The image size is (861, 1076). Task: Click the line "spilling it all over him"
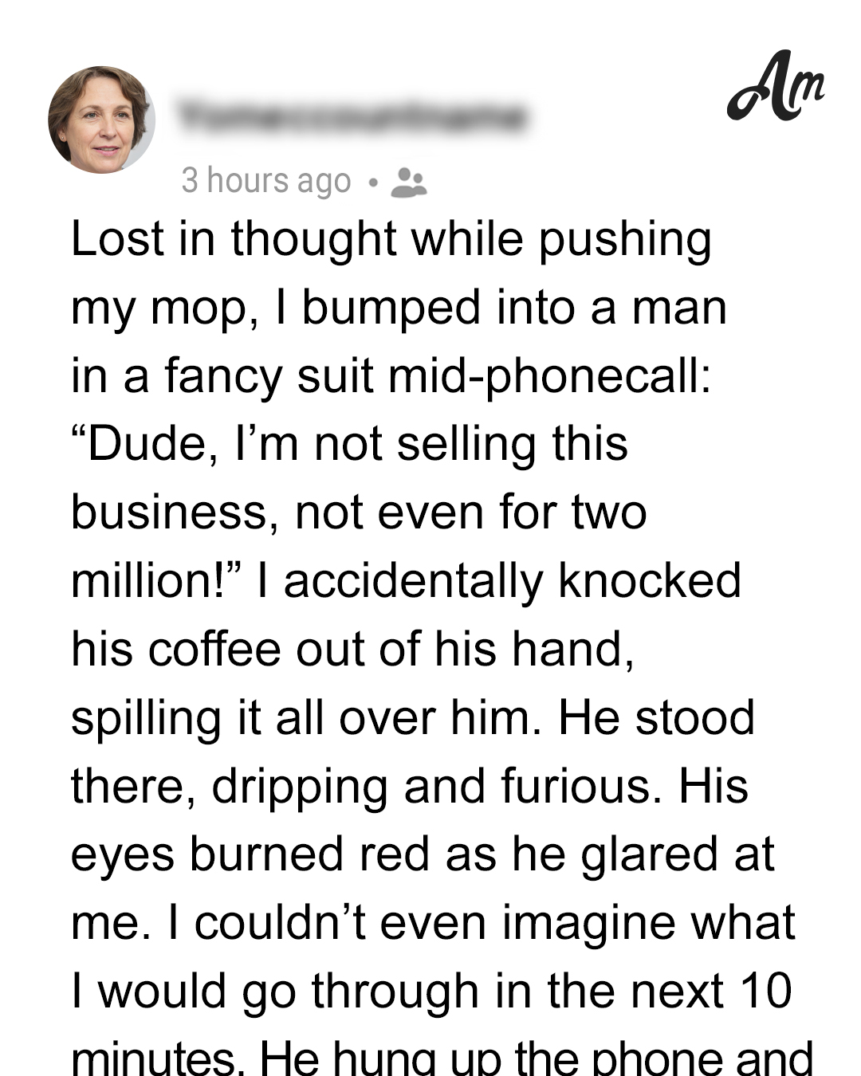pos(301,718)
